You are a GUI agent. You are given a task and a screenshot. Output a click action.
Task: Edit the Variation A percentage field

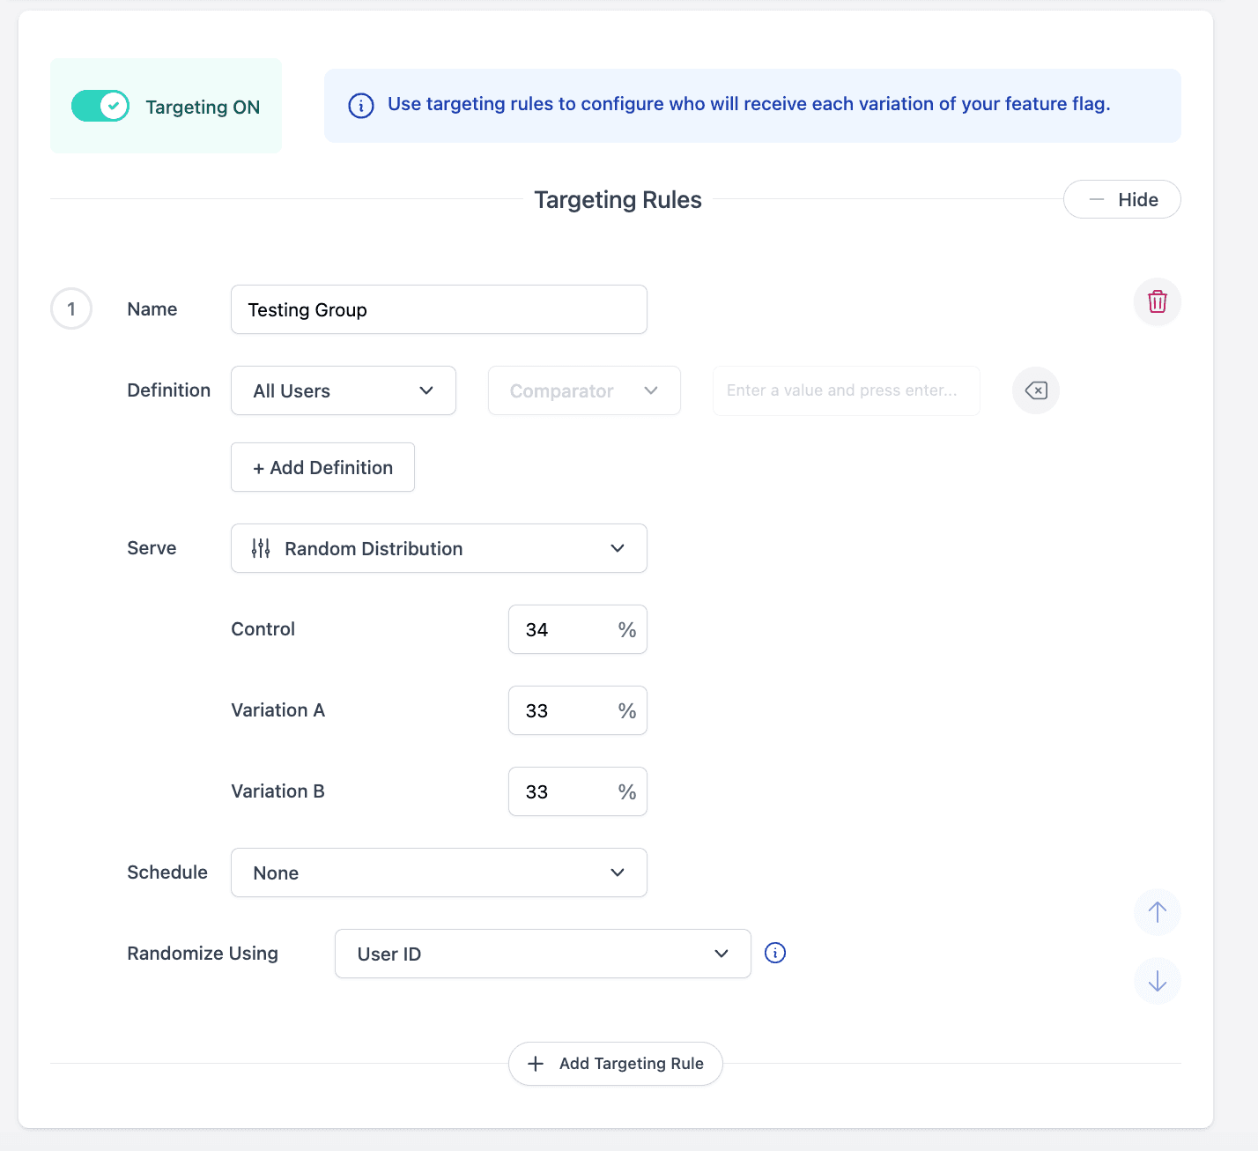[x=578, y=710]
